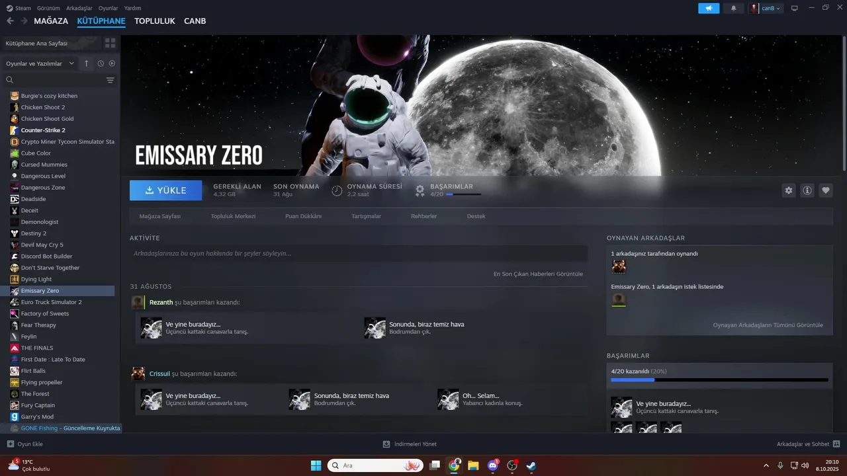The width and height of the screenshot is (847, 476).
Task: Open Destek link
Action: [x=476, y=216]
